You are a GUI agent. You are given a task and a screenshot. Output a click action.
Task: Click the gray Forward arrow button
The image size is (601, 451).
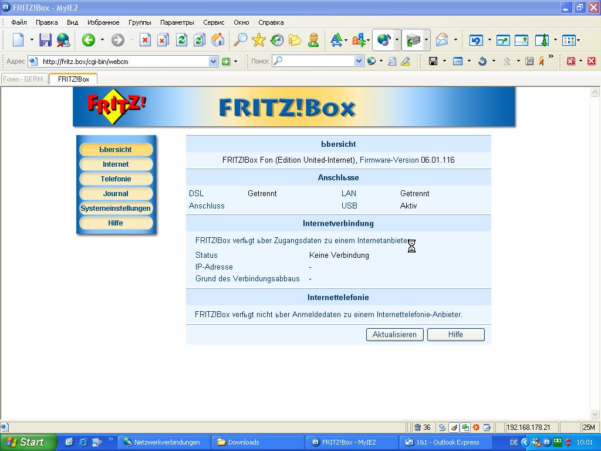click(x=117, y=40)
